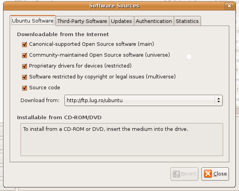
Task: Click the dropdown arrows next to ftp.lug.ro
Action: click(218, 101)
